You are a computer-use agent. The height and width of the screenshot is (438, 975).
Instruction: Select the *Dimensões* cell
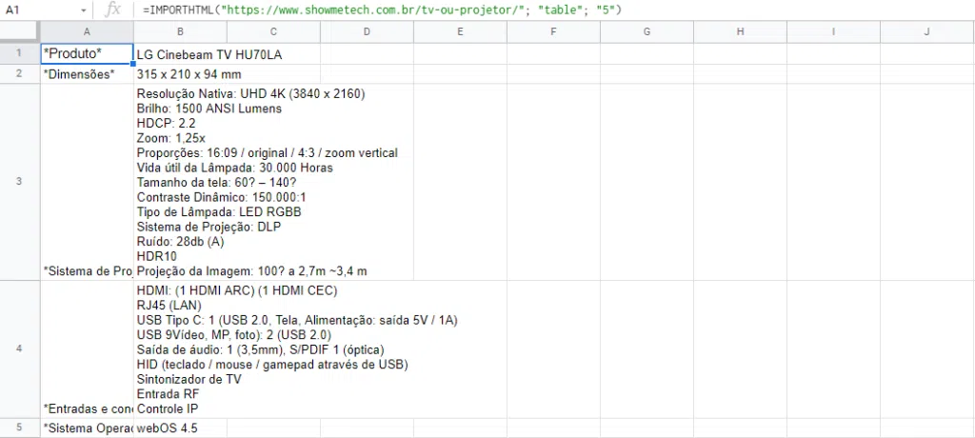[86, 74]
